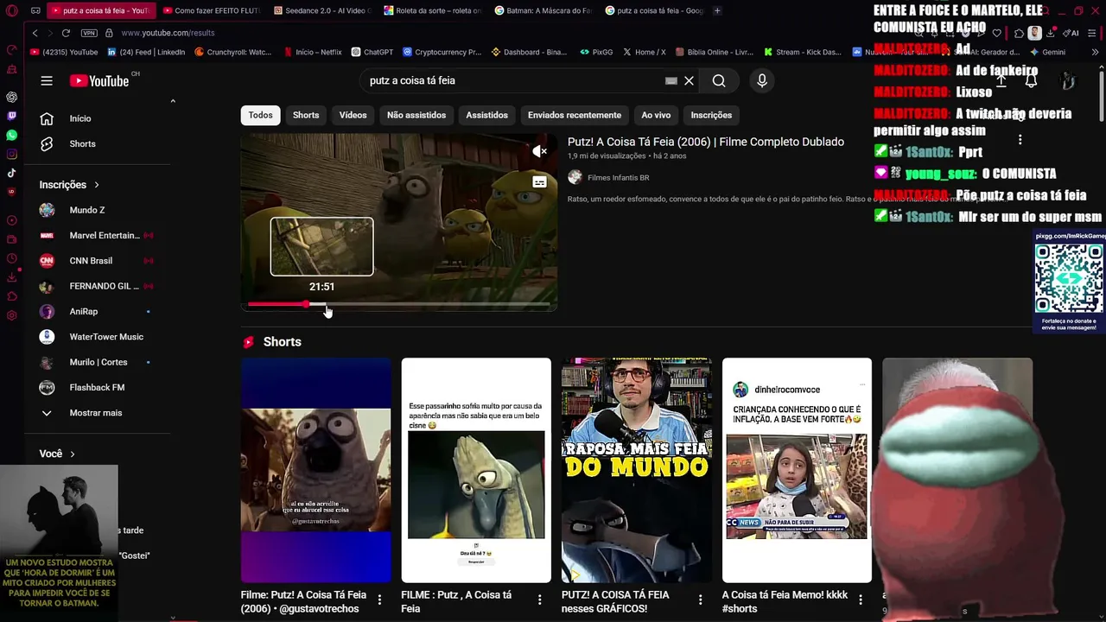Reload the page with the refresh icon
Viewport: 1106px width, 622px height.
point(66,33)
